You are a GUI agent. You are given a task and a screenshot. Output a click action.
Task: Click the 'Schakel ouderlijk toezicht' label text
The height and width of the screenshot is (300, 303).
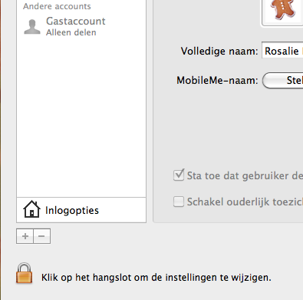pos(245,202)
